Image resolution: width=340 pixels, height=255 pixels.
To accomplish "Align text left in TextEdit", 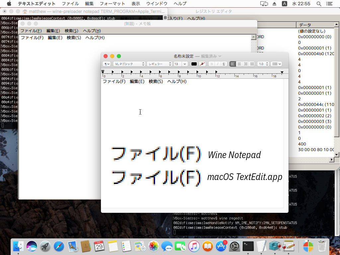I will click(x=233, y=64).
